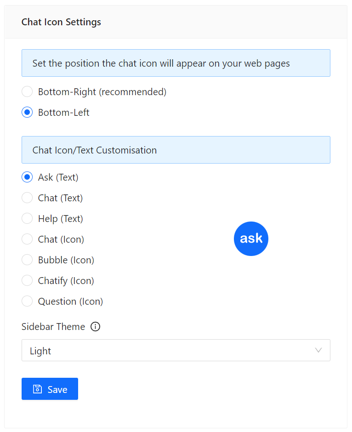Click the Chat Icon/Text Customisation banner
Viewport: 352px width, 432px height.
[176, 150]
